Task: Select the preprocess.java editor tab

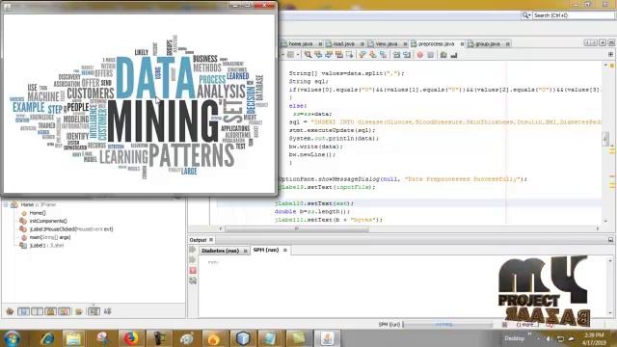Action: 436,44
